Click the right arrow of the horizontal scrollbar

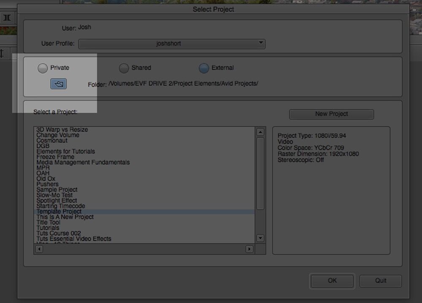(x=249, y=249)
